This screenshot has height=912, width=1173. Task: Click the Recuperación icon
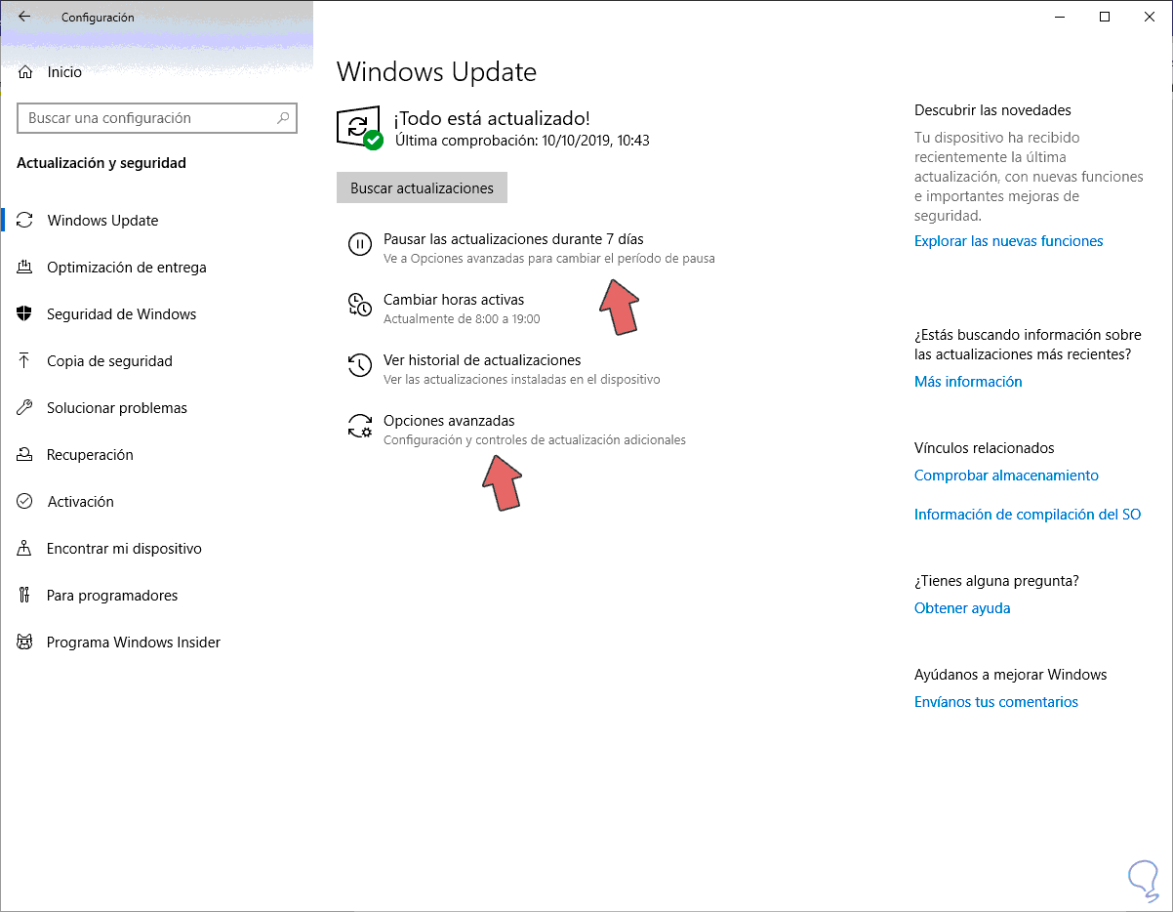coord(25,455)
